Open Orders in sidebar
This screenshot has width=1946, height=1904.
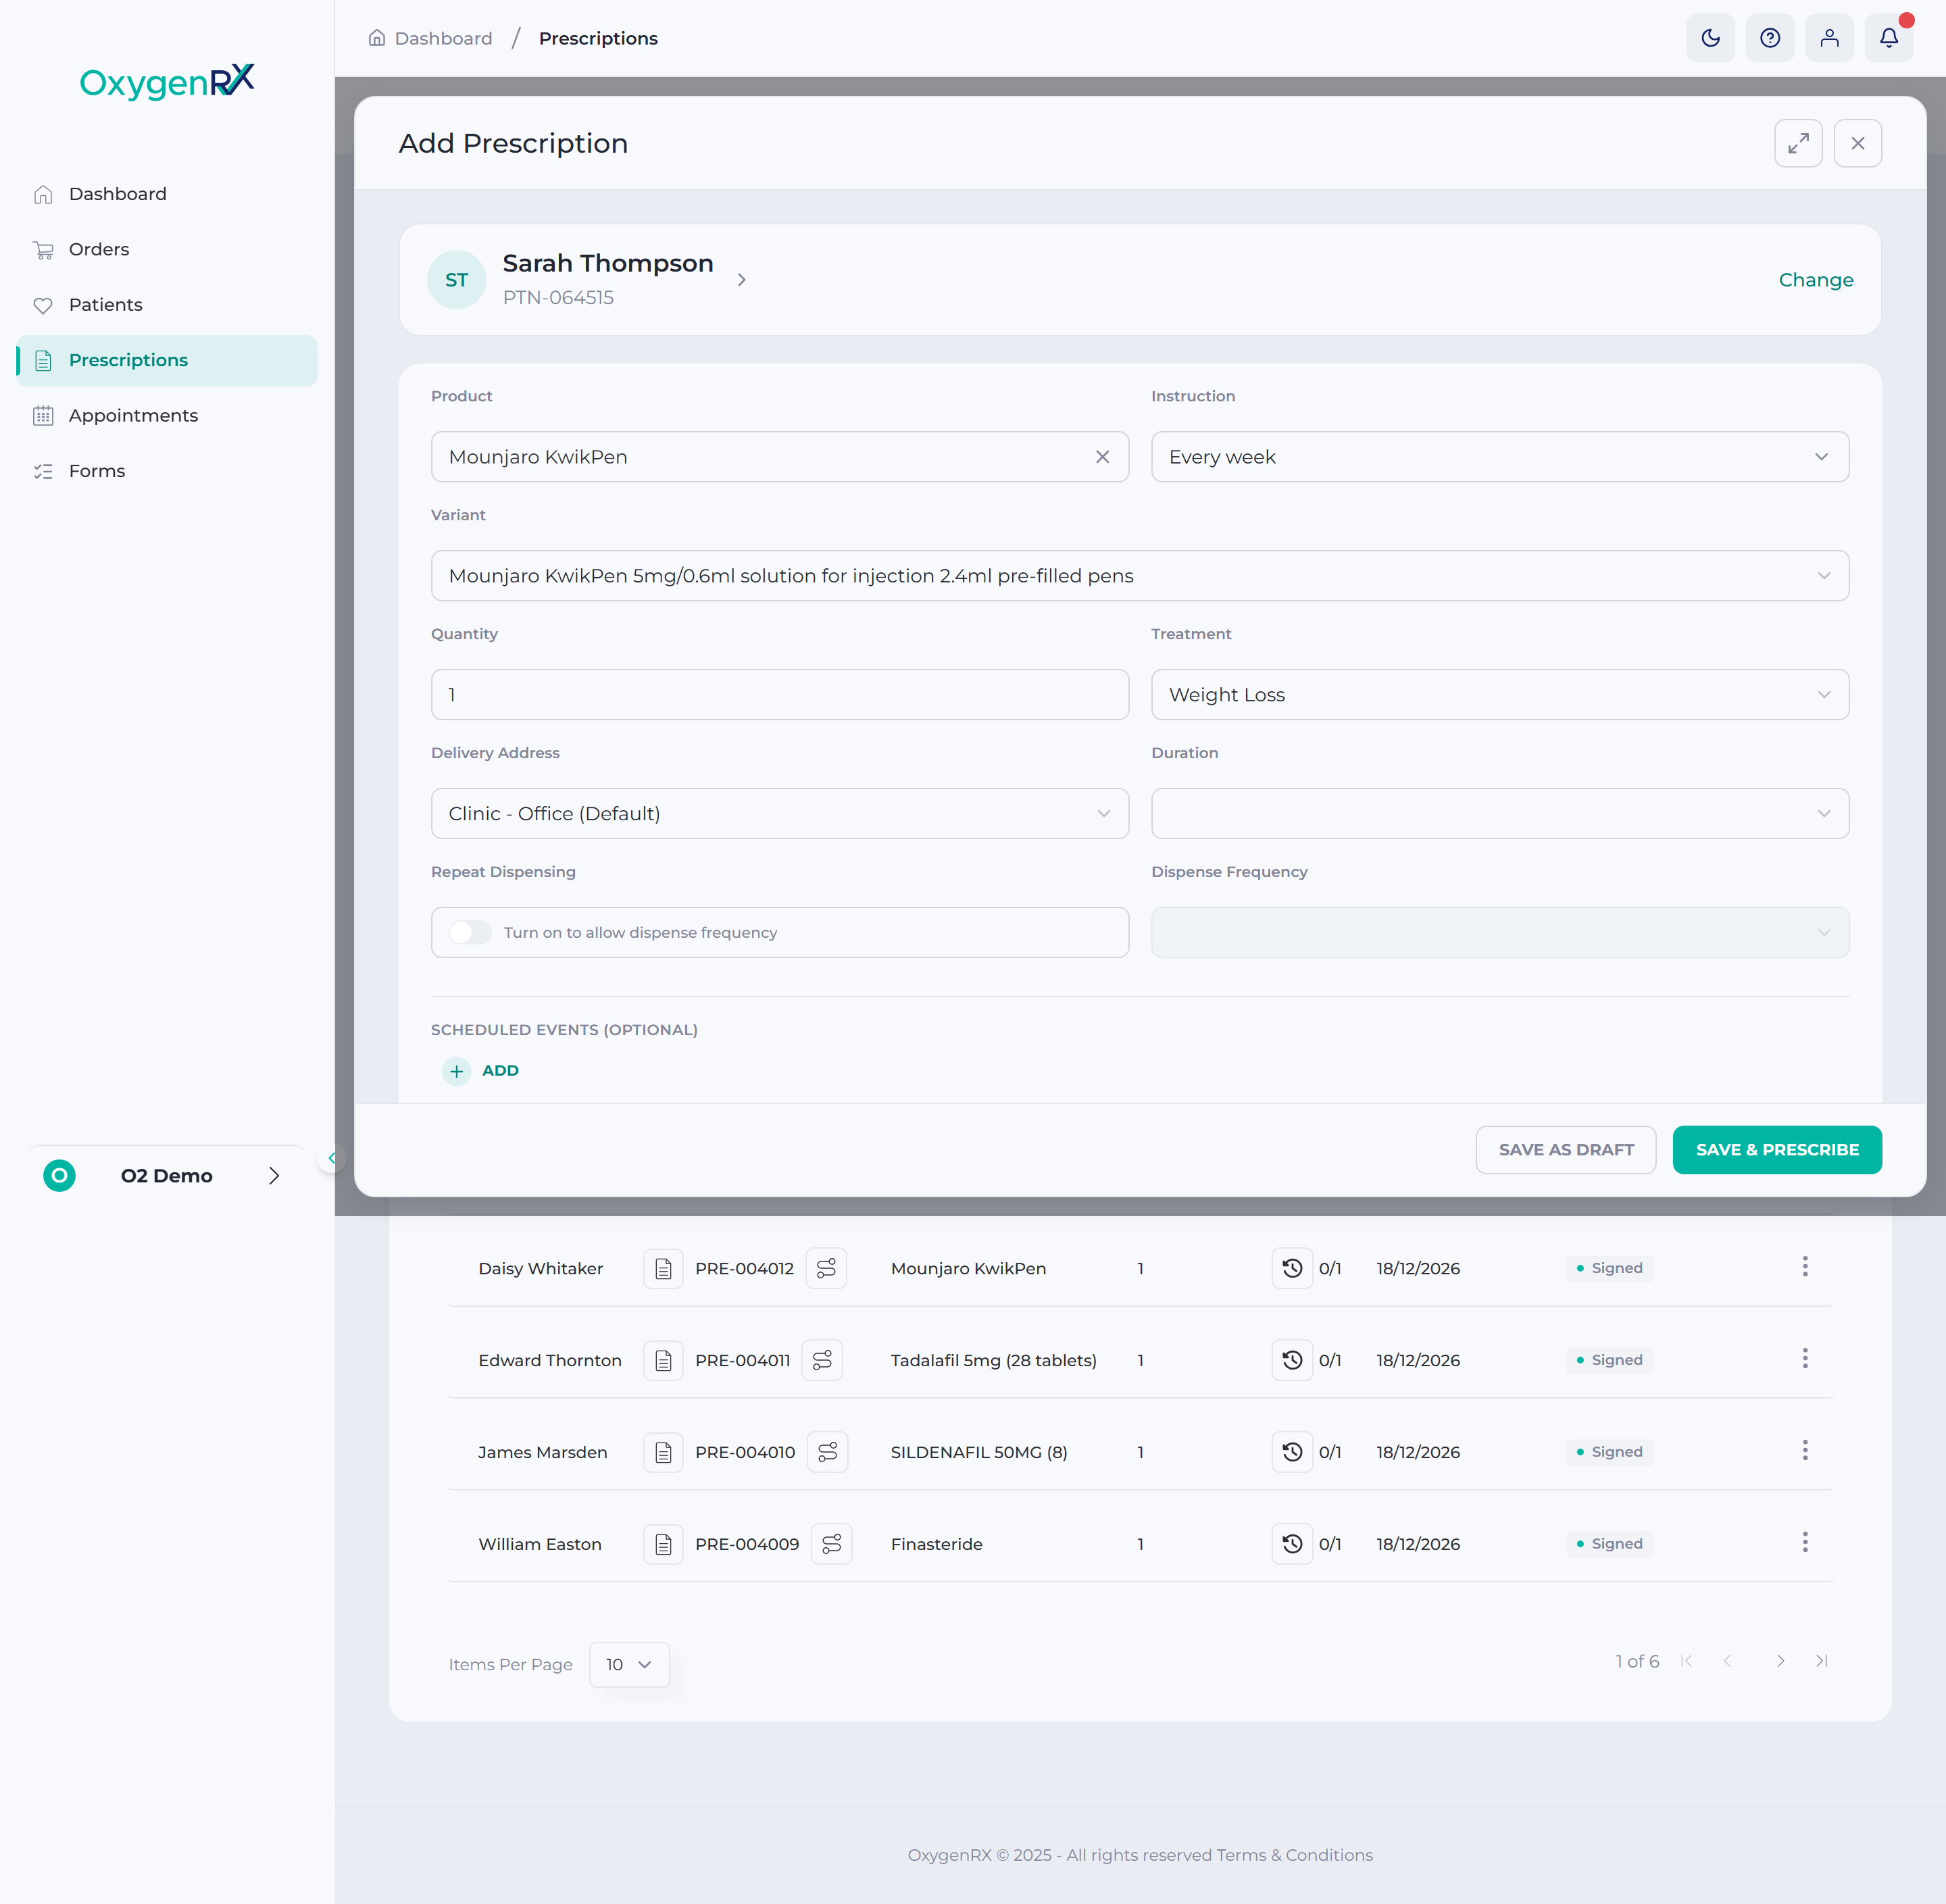click(x=166, y=249)
